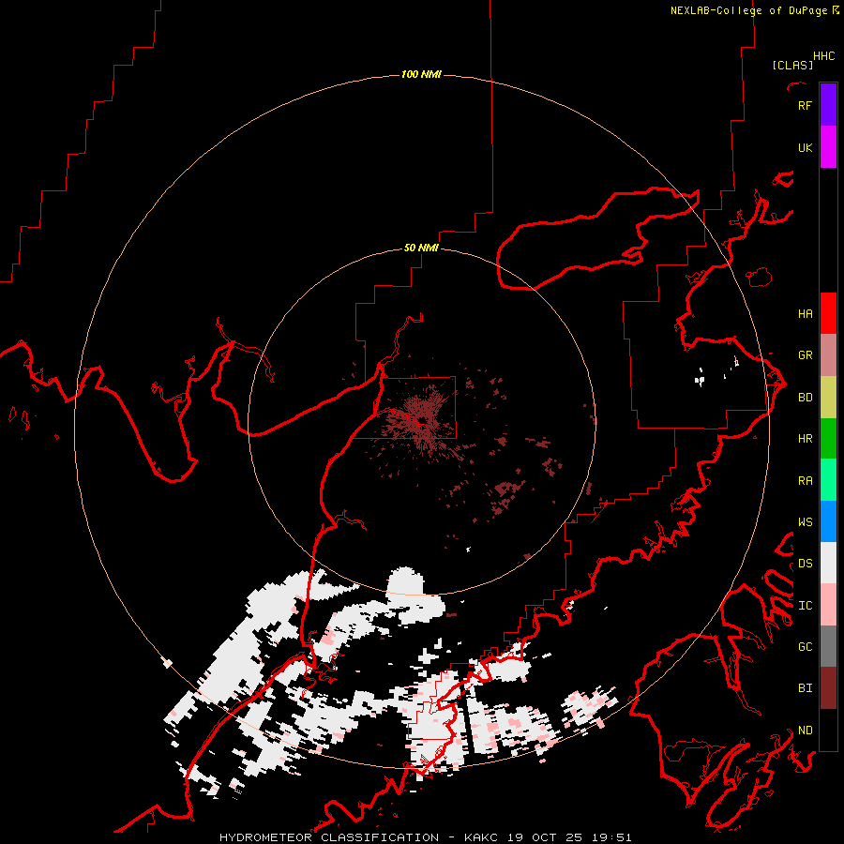Click the UK magenta legend swatch
The width and height of the screenshot is (844, 844).
828,147
